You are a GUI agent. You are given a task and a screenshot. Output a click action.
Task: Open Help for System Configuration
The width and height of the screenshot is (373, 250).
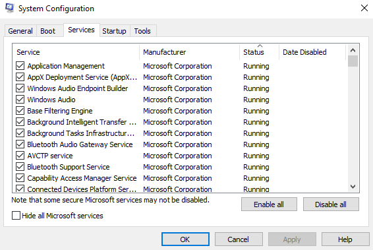tap(345, 239)
